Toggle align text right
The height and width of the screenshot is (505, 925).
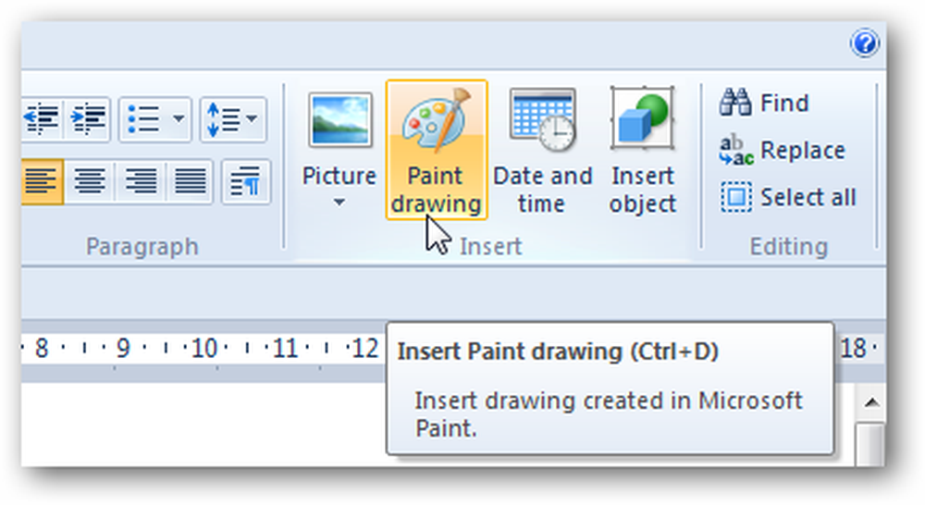tap(140, 180)
